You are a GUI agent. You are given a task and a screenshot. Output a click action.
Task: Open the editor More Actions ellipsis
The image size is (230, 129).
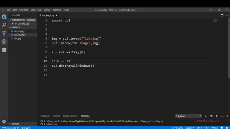(227, 15)
